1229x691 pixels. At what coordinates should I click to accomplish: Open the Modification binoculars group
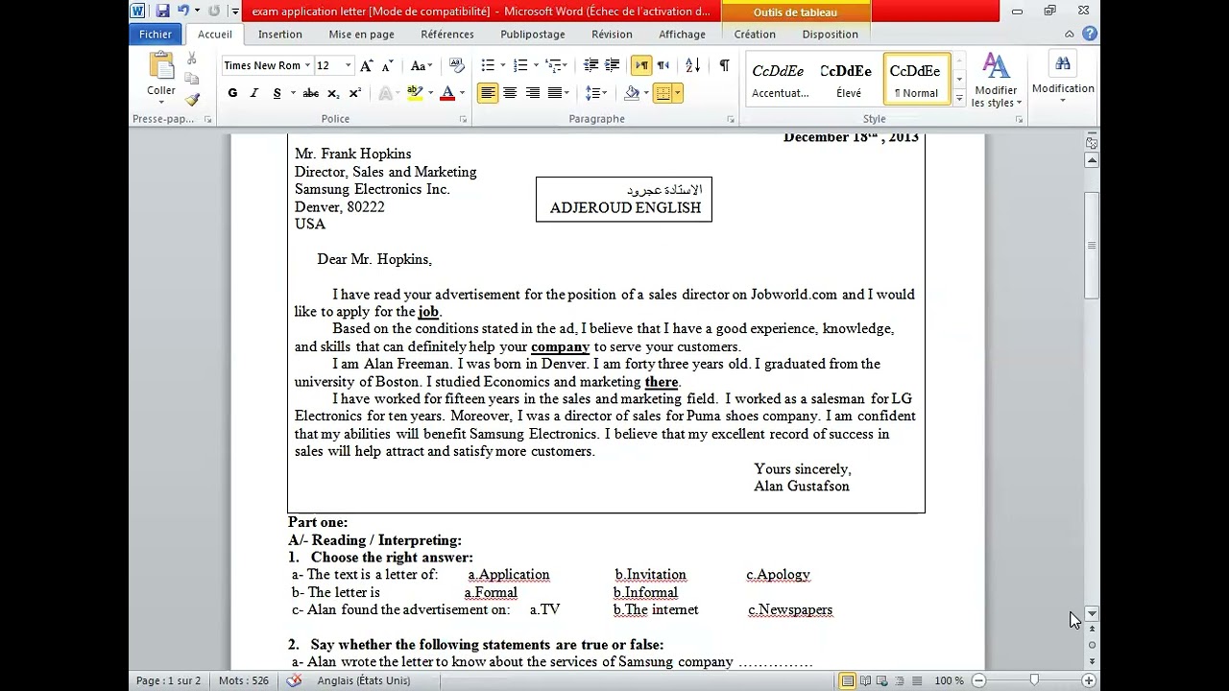pyautogui.click(x=1063, y=79)
